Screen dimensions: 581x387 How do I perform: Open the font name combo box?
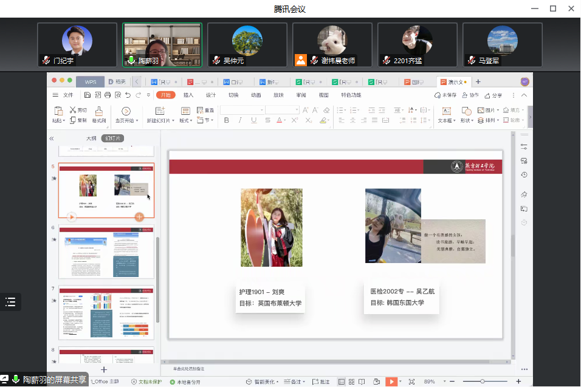[x=242, y=110]
